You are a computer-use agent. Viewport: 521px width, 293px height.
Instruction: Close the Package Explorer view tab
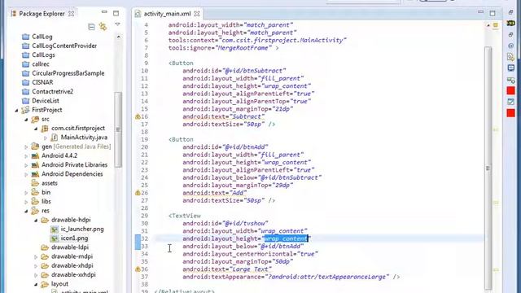pos(71,14)
